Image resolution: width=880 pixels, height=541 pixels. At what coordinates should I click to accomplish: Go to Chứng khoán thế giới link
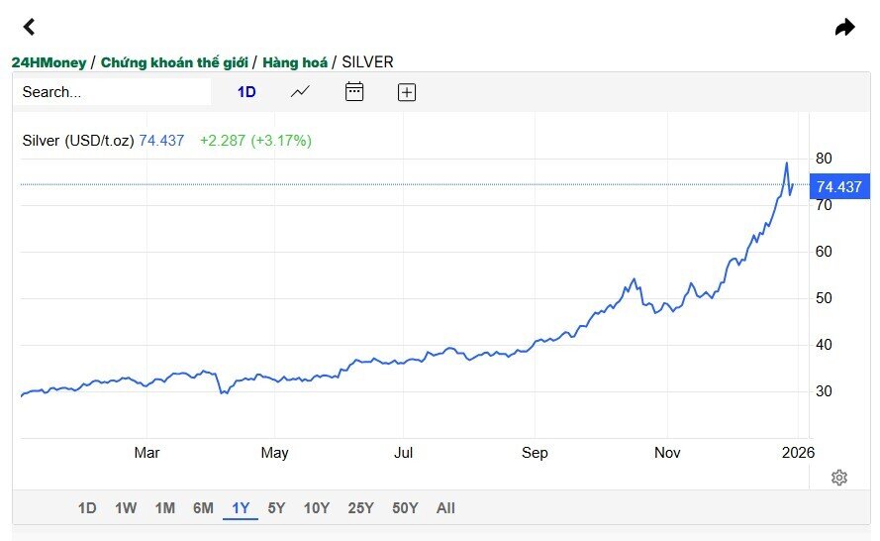(x=174, y=61)
